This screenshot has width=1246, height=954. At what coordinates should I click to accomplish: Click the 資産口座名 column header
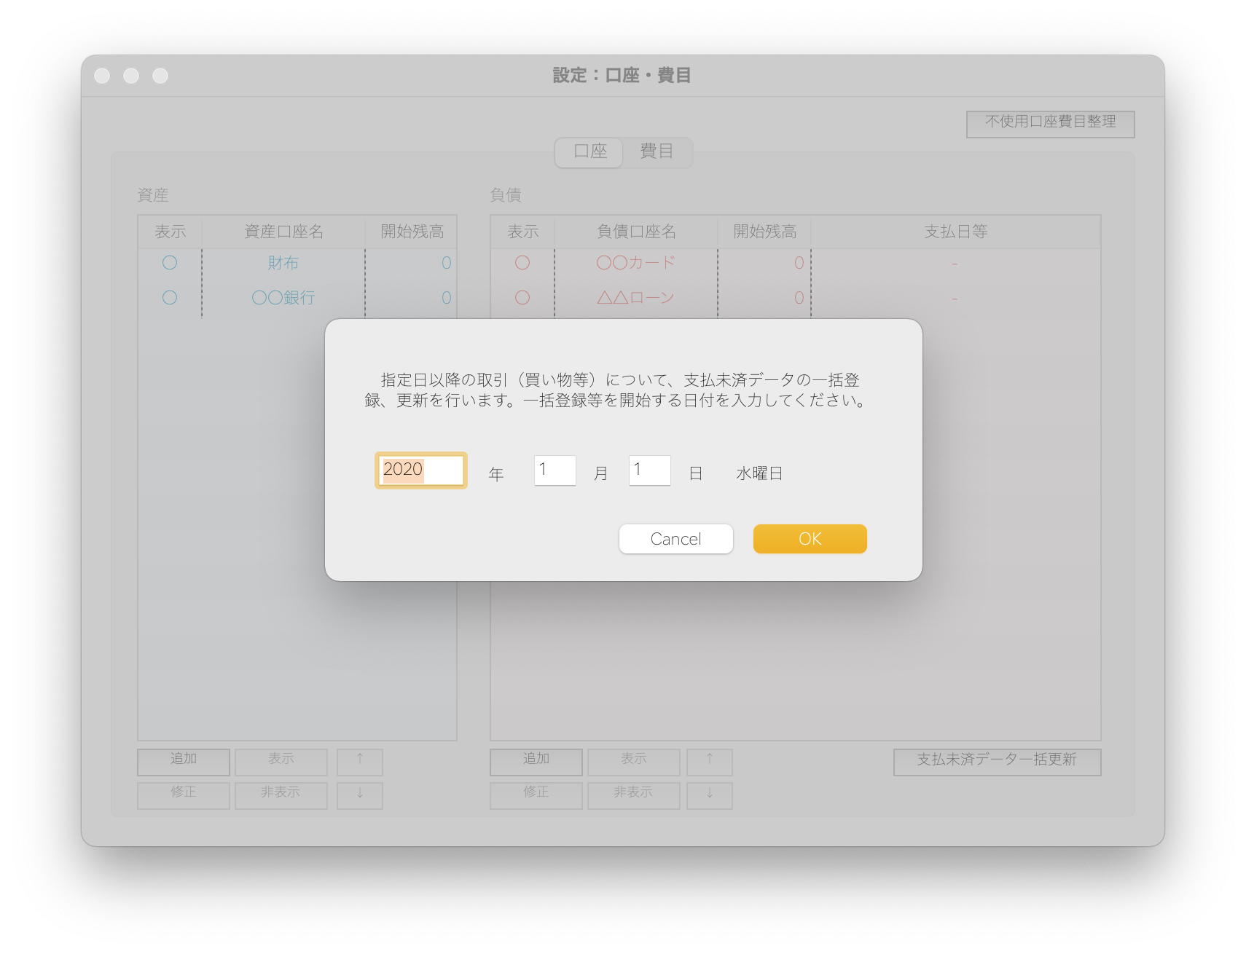click(x=283, y=232)
